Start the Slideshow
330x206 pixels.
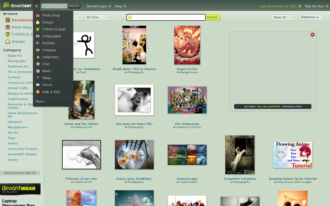(x=311, y=17)
